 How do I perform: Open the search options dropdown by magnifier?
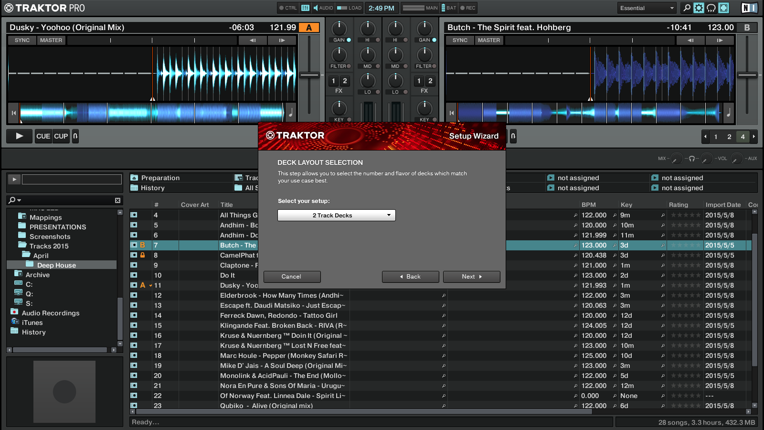coord(15,200)
